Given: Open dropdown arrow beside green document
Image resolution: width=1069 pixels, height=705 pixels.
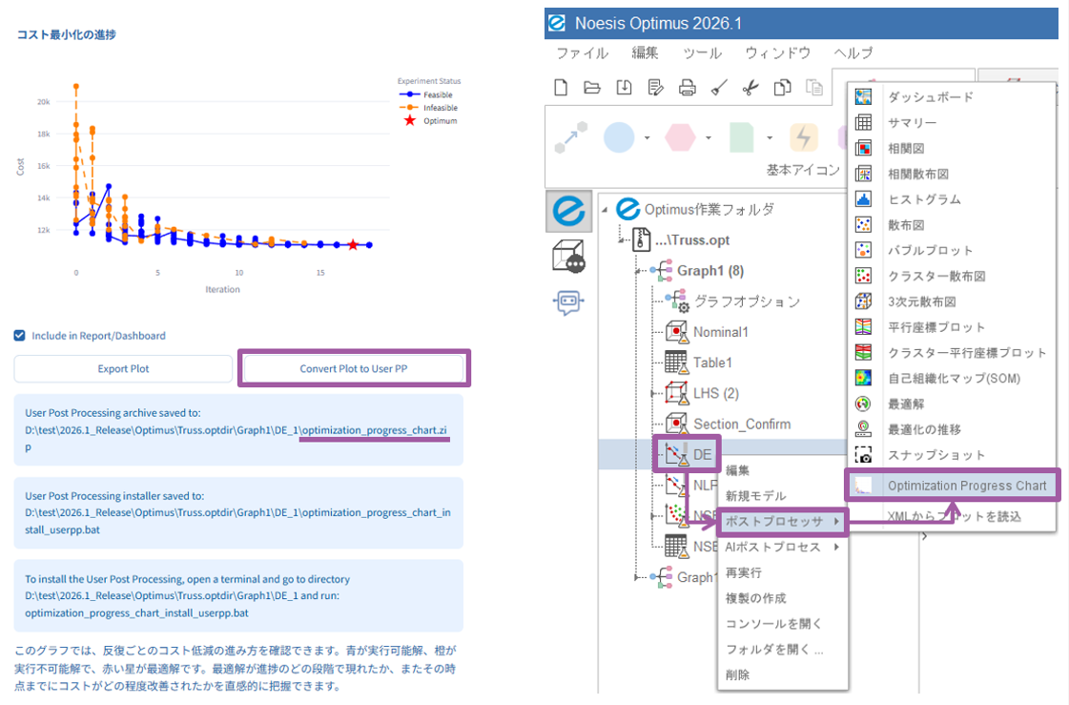Looking at the screenshot, I should coord(770,137).
